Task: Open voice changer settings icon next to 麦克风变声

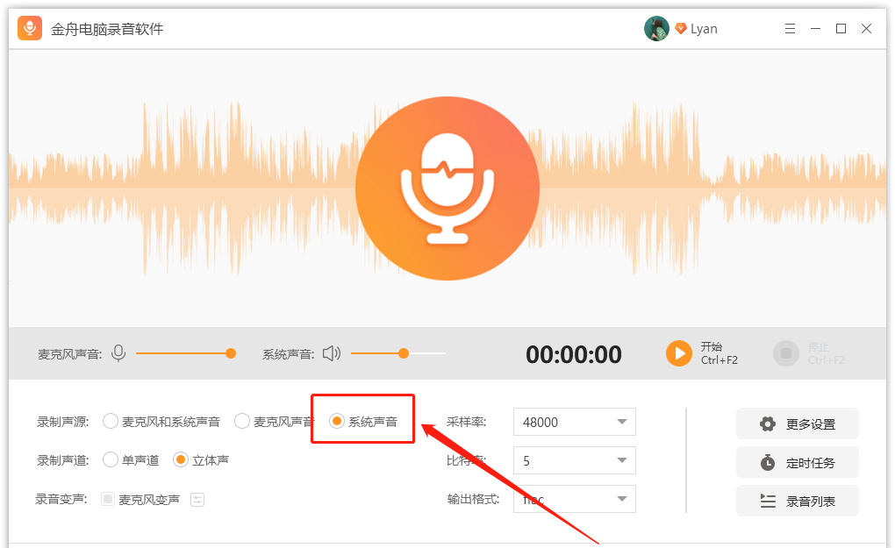Action: coord(197,499)
